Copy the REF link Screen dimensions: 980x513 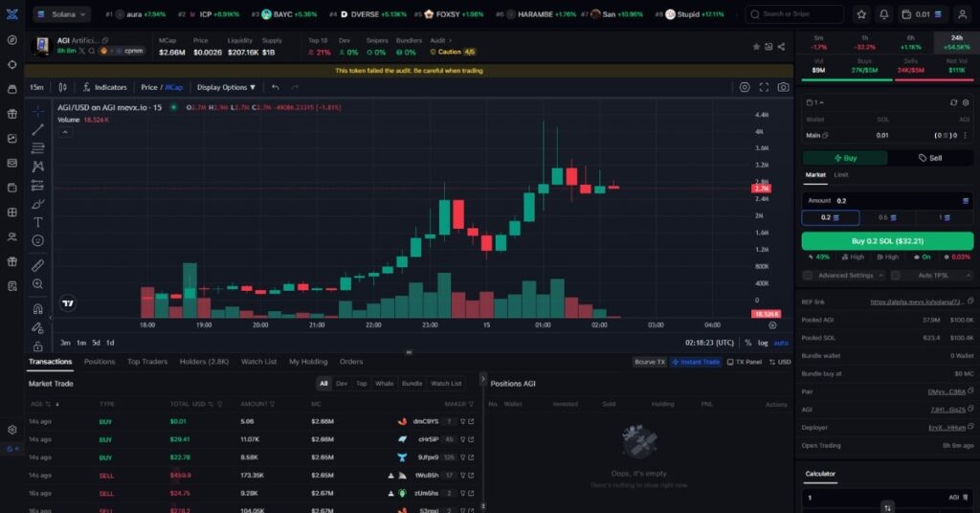tap(970, 301)
